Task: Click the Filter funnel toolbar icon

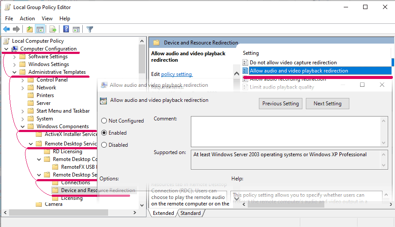Action: [x=90, y=29]
